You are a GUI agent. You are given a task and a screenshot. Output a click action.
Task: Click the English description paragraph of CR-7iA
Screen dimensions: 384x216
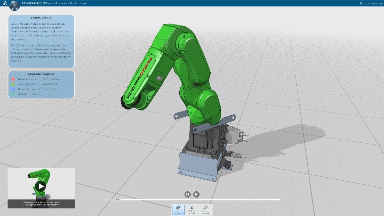tap(41, 53)
